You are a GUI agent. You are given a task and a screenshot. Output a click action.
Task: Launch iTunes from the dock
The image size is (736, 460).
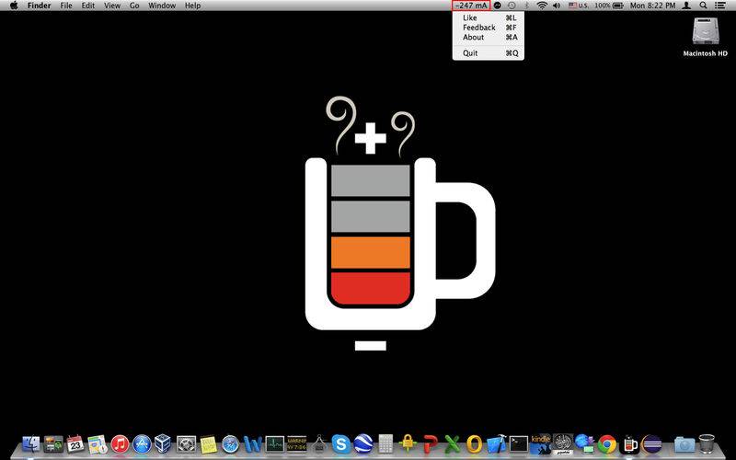pos(121,443)
